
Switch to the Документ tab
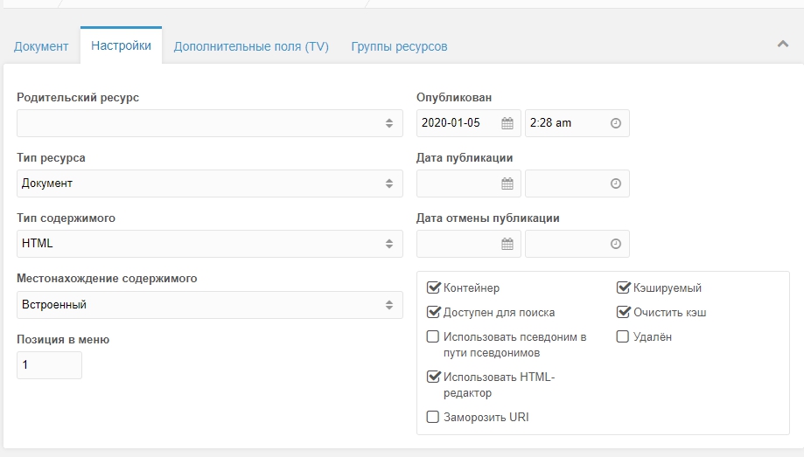[x=41, y=46]
